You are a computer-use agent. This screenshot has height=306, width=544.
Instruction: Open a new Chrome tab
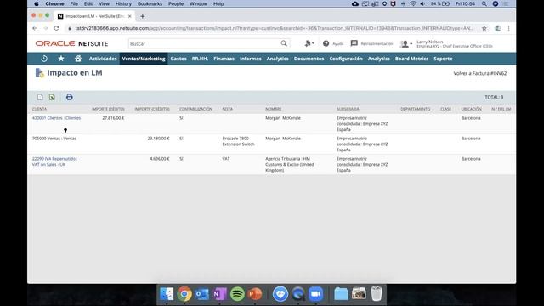click(143, 16)
